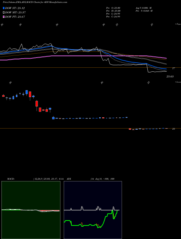
Task: Click the 'ADX' panel heading
Action: pyautogui.click(x=68, y=179)
